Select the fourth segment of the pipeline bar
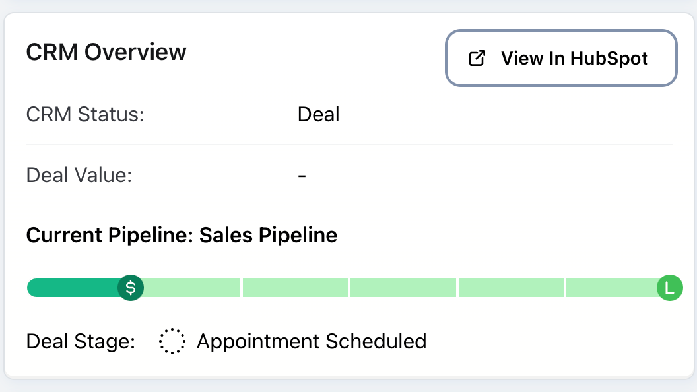This screenshot has height=392, width=697. (512, 288)
